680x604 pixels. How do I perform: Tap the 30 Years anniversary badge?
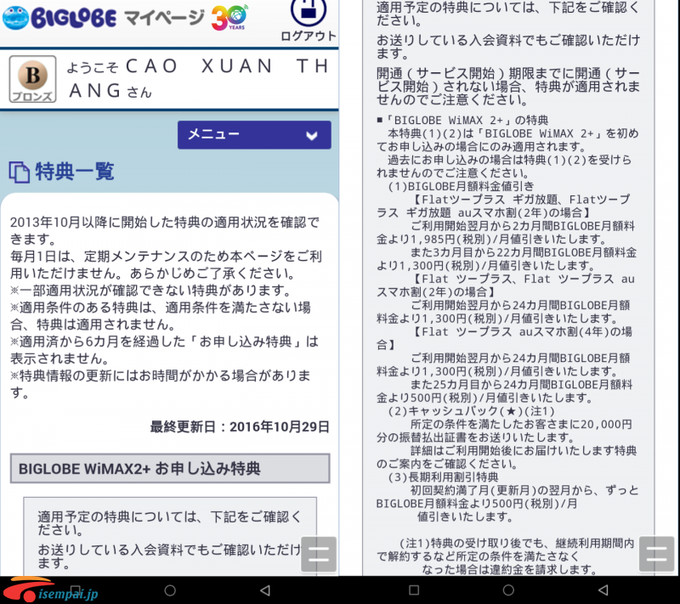coord(229,18)
